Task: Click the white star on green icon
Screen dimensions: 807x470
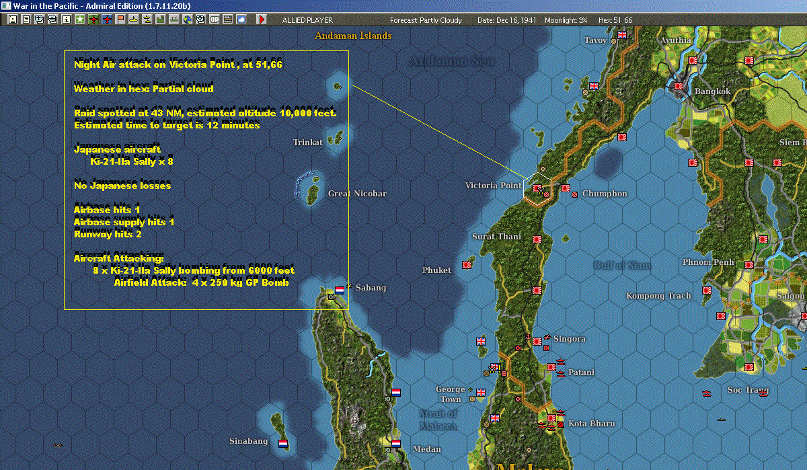Action: [80, 20]
